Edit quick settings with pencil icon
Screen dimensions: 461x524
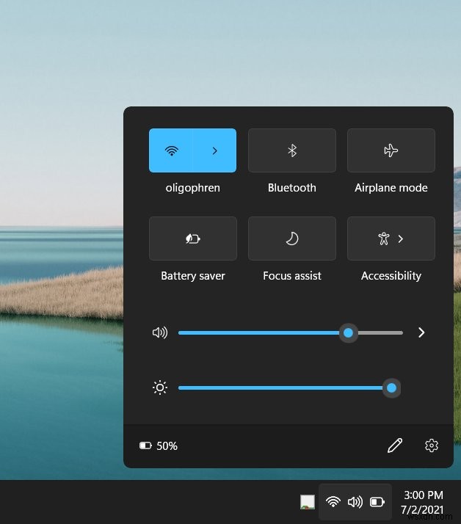395,445
